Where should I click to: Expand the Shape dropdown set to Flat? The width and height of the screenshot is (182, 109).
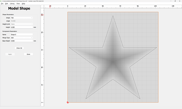coord(22,18)
